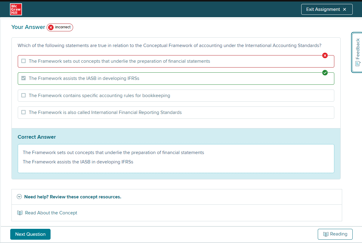Image resolution: width=362 pixels, height=243 pixels.
Task: Toggle checkbox for 'also called International Financial Reporting' option
Action: 23,112
